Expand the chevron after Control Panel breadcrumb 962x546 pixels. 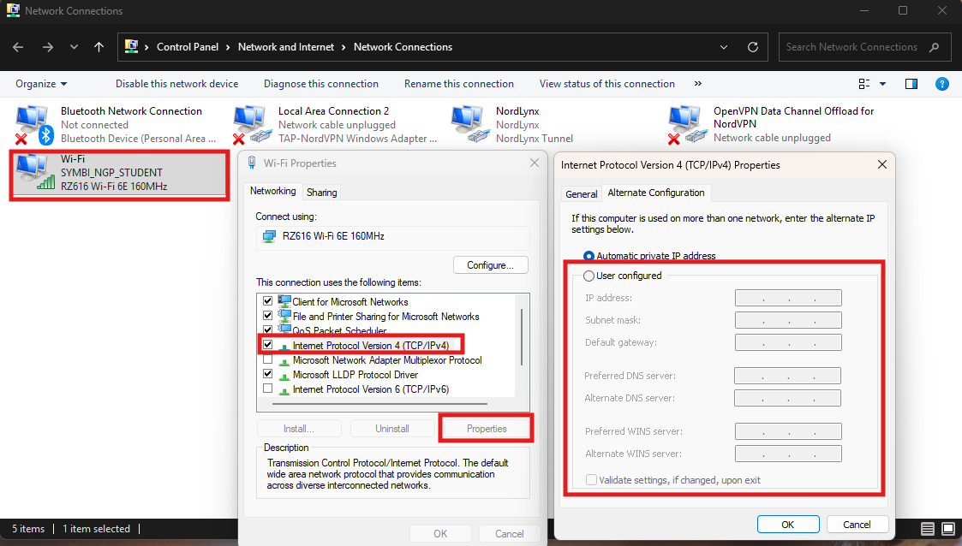click(x=228, y=47)
